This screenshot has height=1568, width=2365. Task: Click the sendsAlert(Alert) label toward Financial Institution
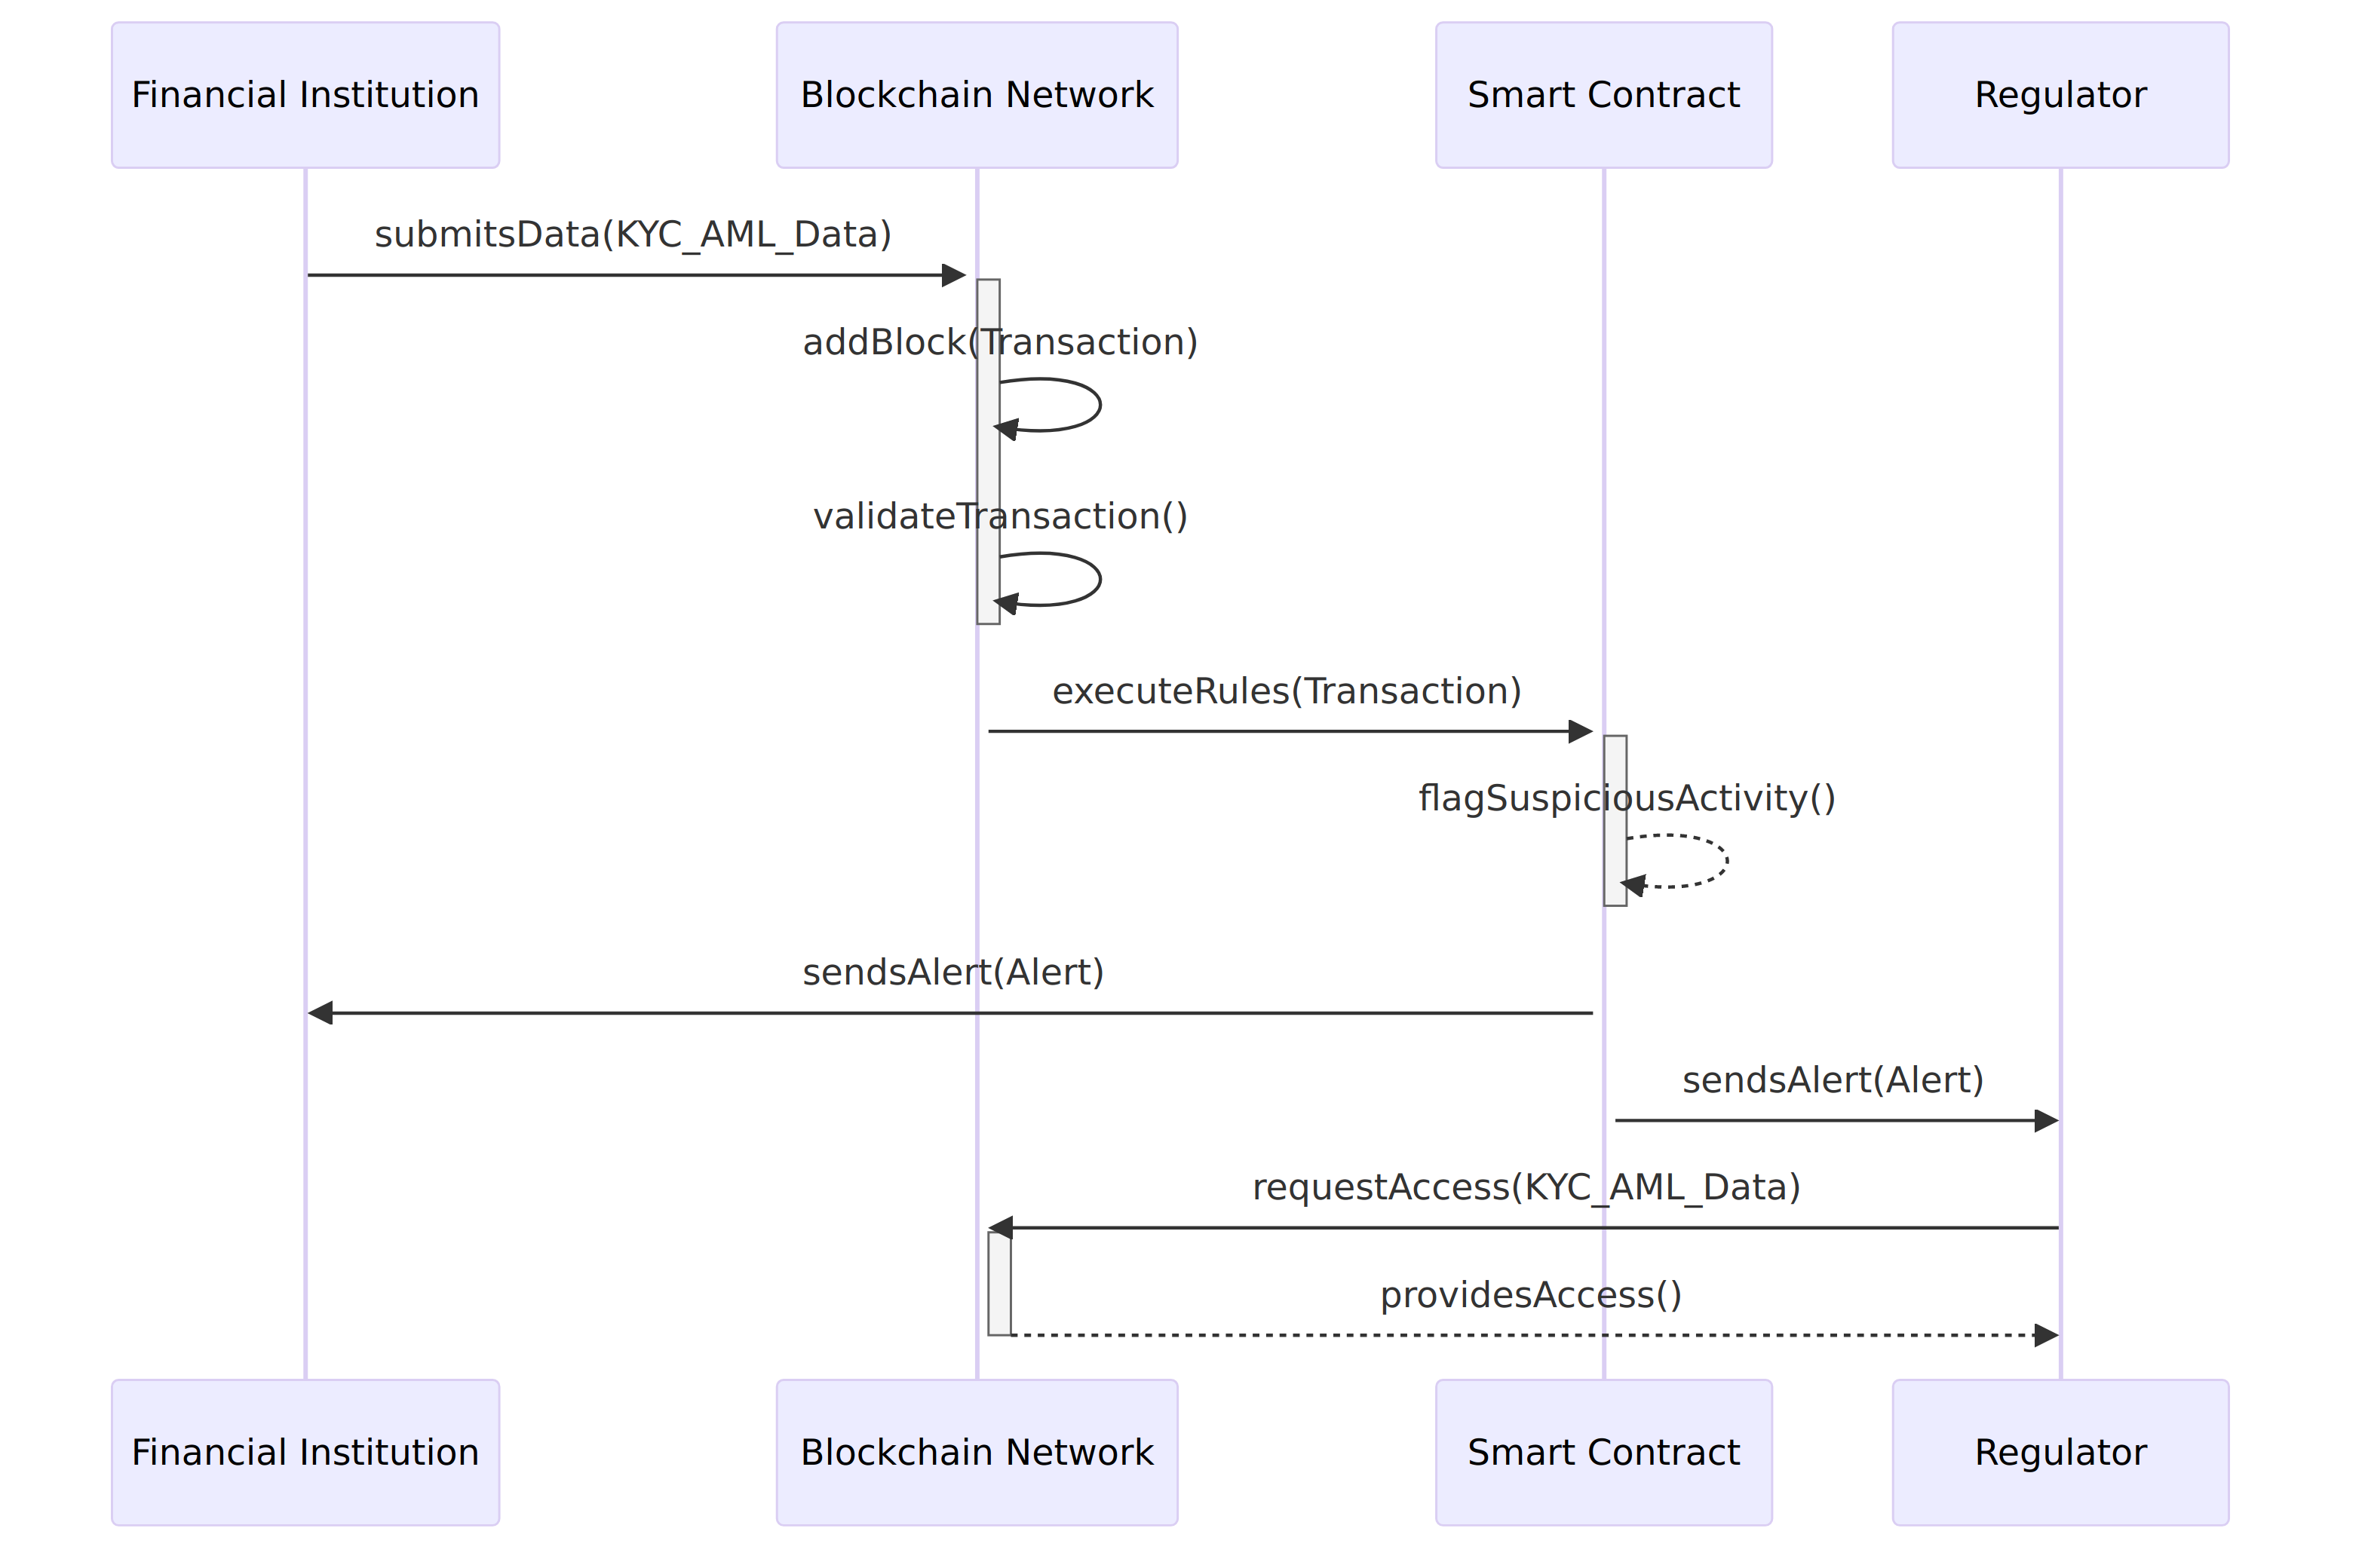click(952, 973)
